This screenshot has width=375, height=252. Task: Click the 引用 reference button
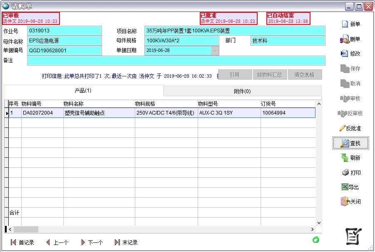(234, 74)
